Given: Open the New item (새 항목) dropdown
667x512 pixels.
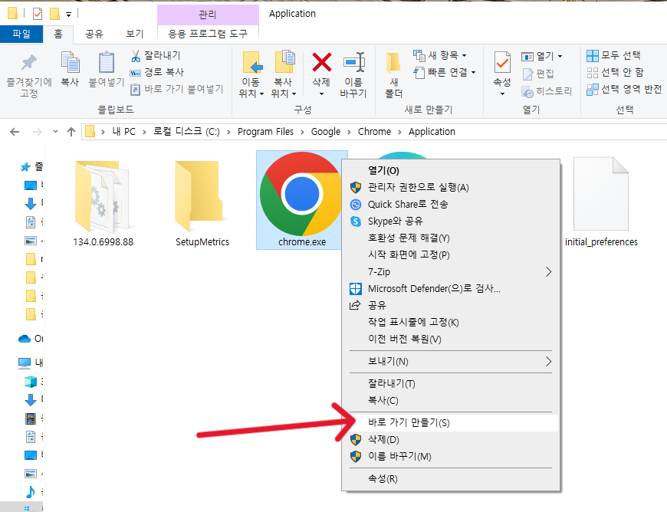Looking at the screenshot, I should (x=440, y=55).
